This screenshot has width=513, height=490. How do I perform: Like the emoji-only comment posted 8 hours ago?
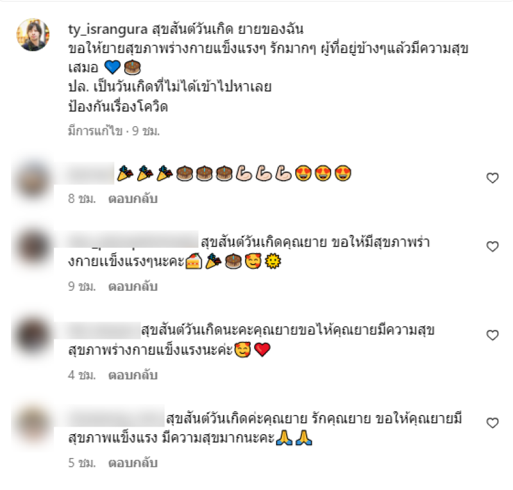click(492, 178)
